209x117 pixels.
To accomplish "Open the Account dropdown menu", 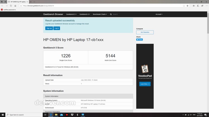I will point(159,14).
